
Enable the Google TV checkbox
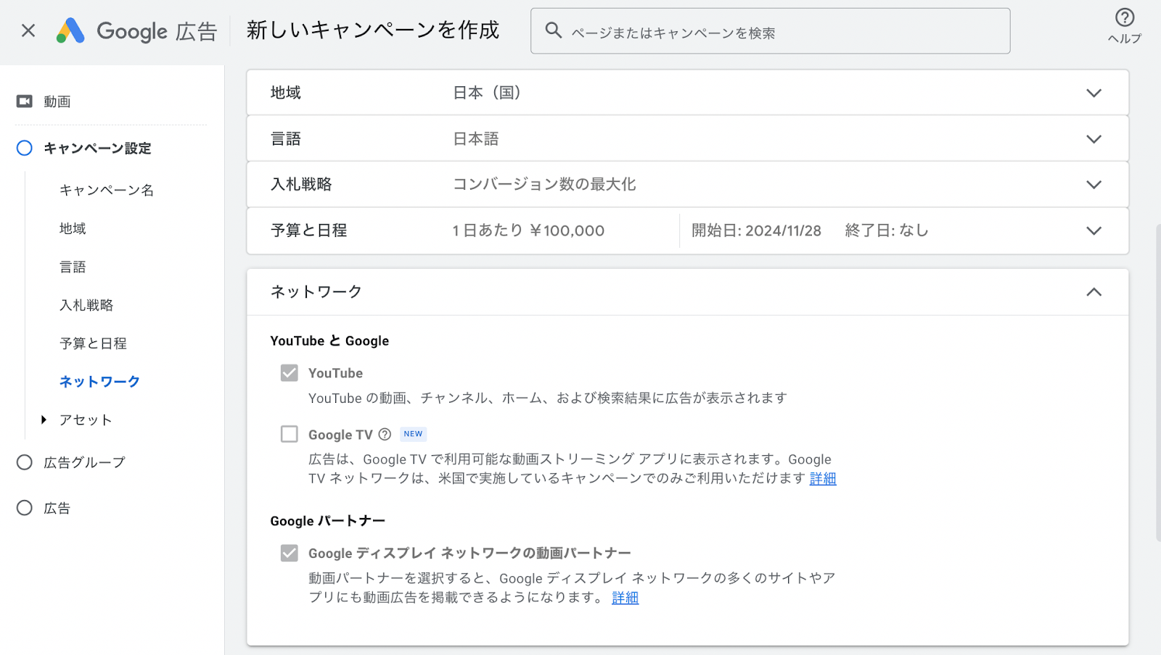(290, 434)
